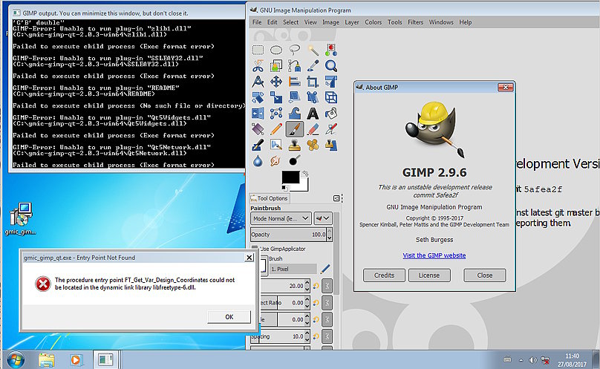Follow the Visit the GIMP website link
This screenshot has height=369, width=600.
point(434,255)
